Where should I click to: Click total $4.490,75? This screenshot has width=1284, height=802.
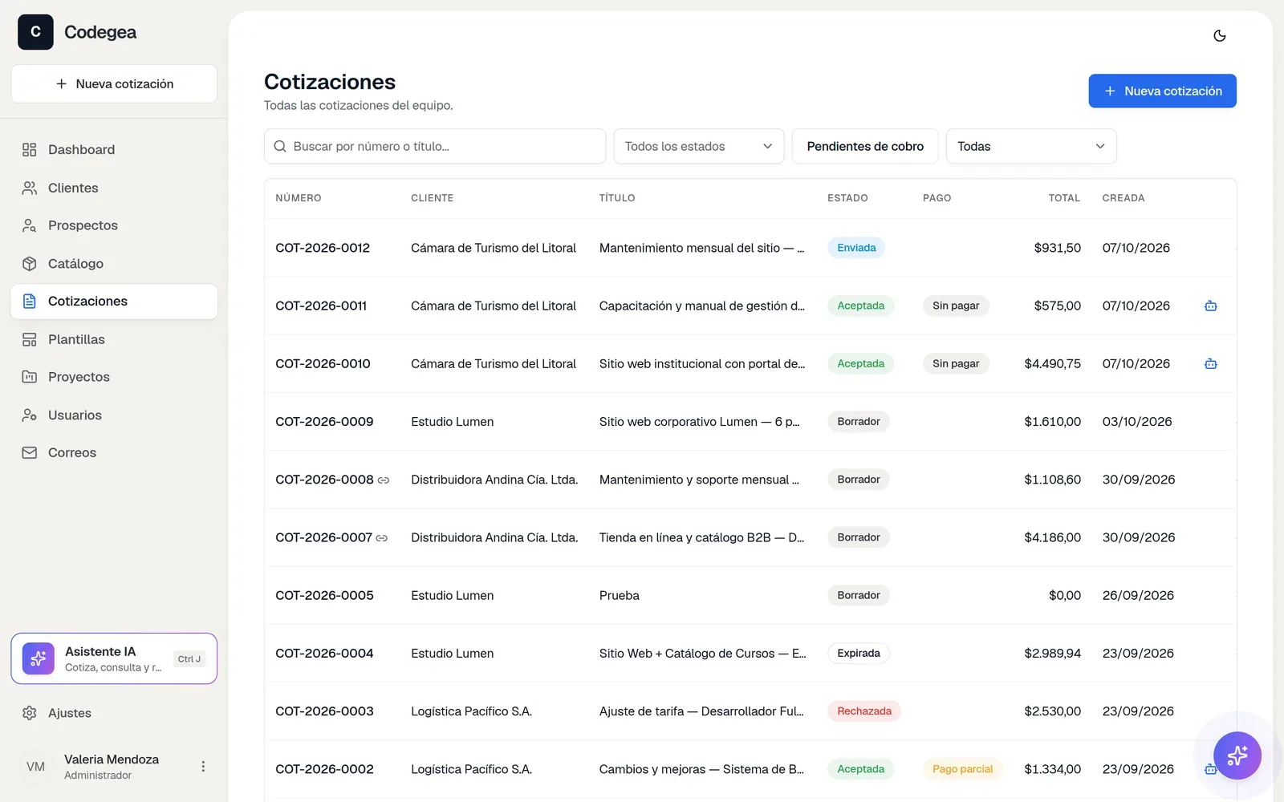1052,364
